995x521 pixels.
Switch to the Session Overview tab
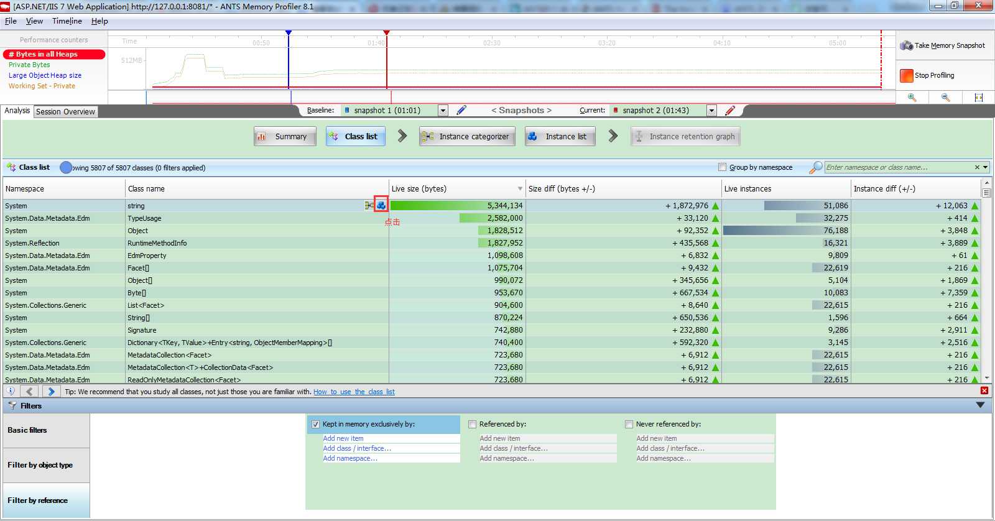[65, 112]
